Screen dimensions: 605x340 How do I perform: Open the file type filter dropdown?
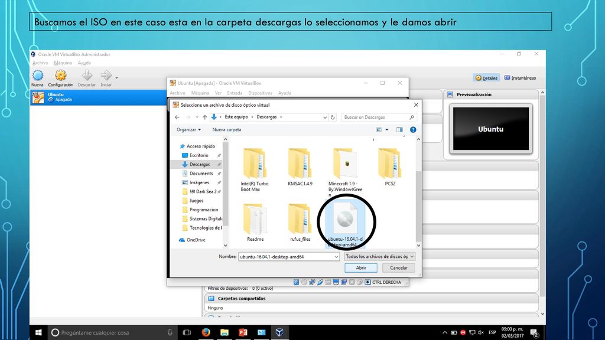click(x=380, y=256)
